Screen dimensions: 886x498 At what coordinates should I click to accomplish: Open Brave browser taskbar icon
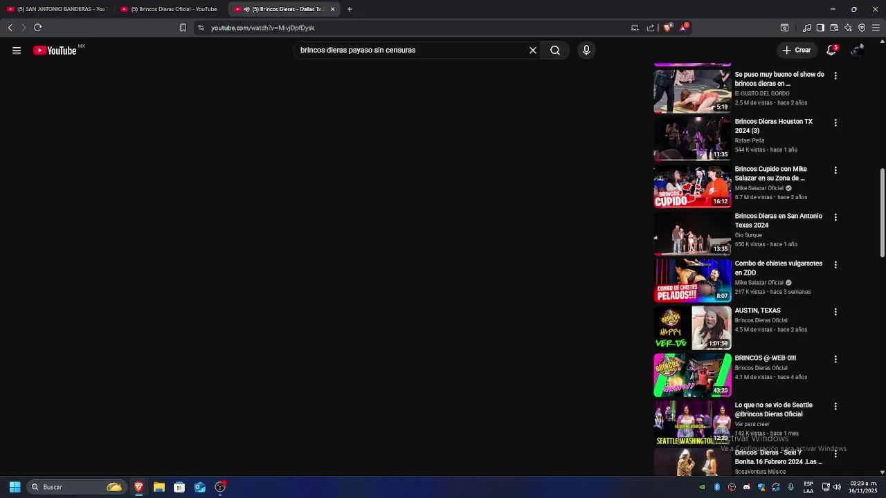tap(139, 487)
